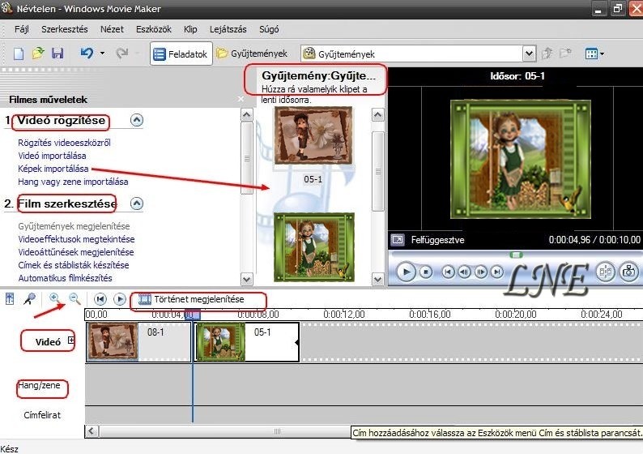Save the project using the floppy disk icon
This screenshot has width=643, height=454.
57,54
